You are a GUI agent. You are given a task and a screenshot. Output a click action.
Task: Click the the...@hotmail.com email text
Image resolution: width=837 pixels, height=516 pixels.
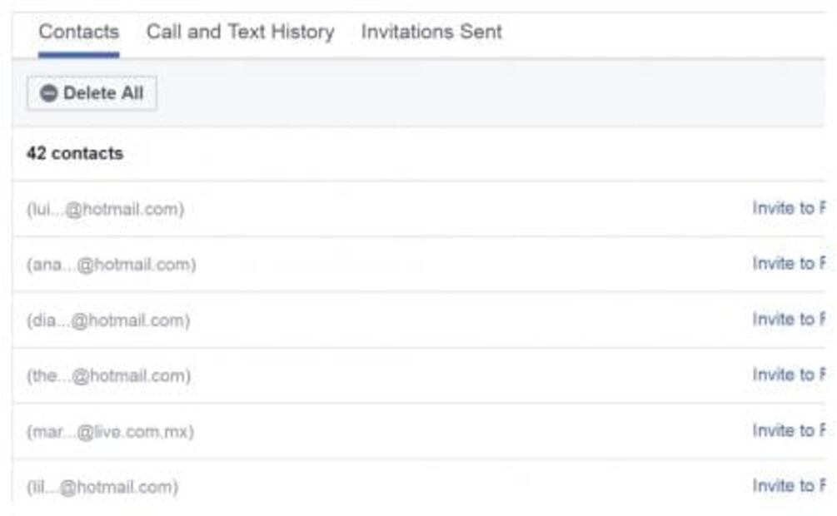pyautogui.click(x=108, y=376)
